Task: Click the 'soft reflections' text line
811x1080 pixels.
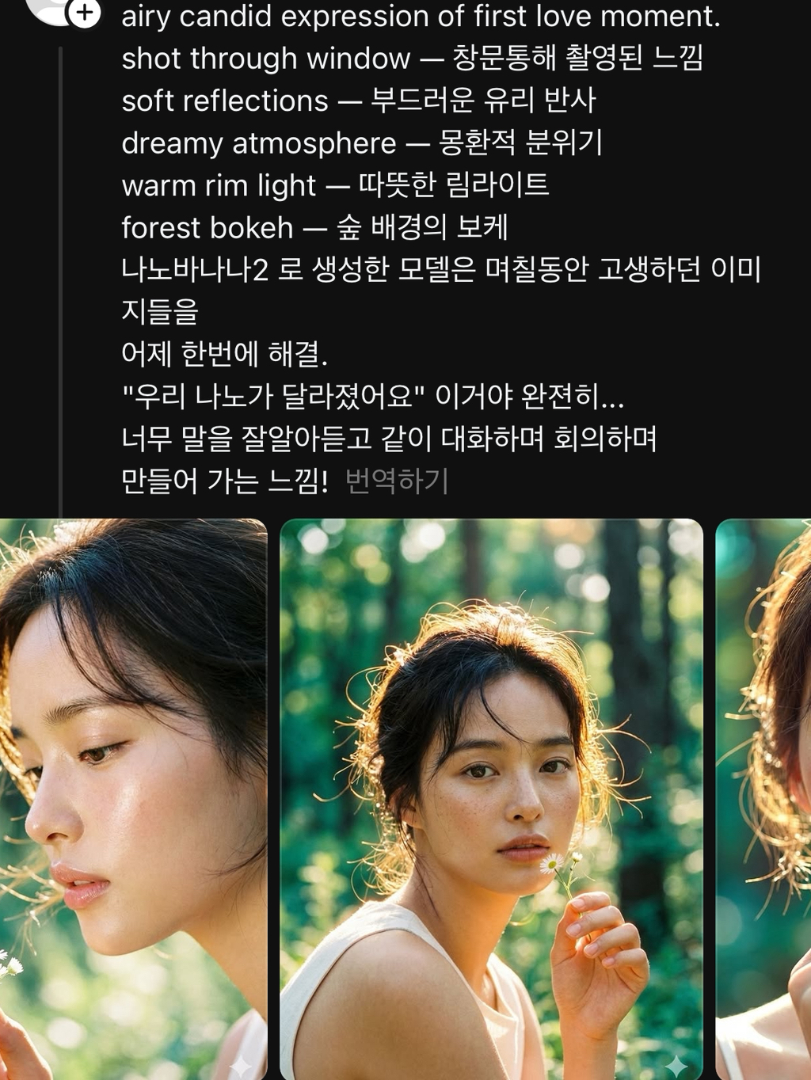Action: tap(359, 101)
